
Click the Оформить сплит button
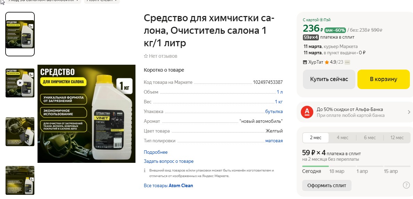(327, 185)
